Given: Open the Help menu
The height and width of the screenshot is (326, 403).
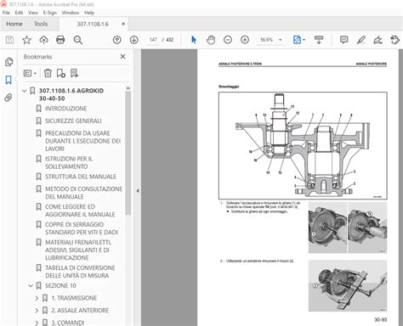Looking at the screenshot, I should 89,13.
